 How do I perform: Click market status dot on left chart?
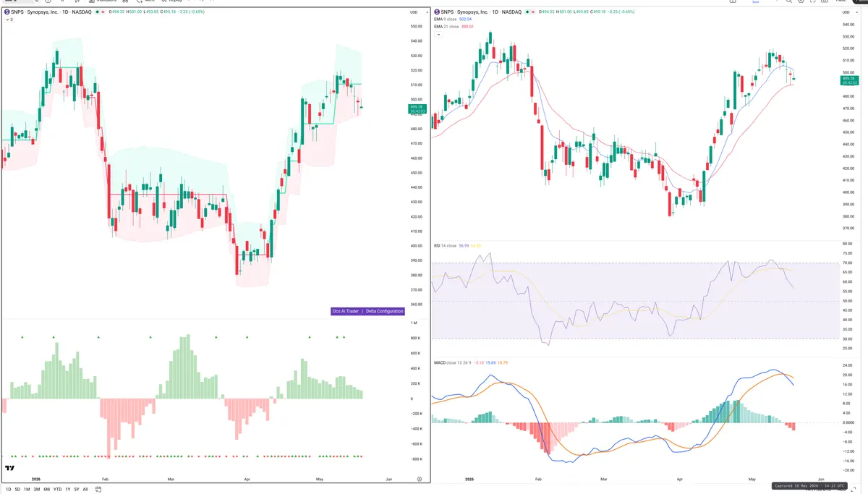point(98,12)
